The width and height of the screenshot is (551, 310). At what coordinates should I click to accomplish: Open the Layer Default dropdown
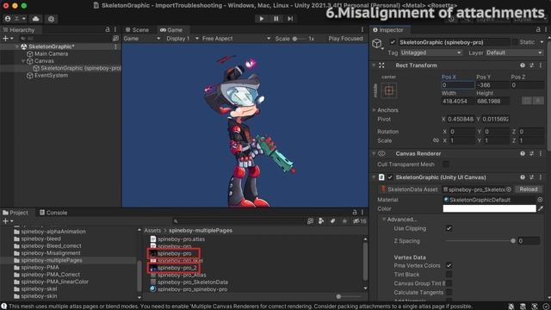tap(514, 53)
